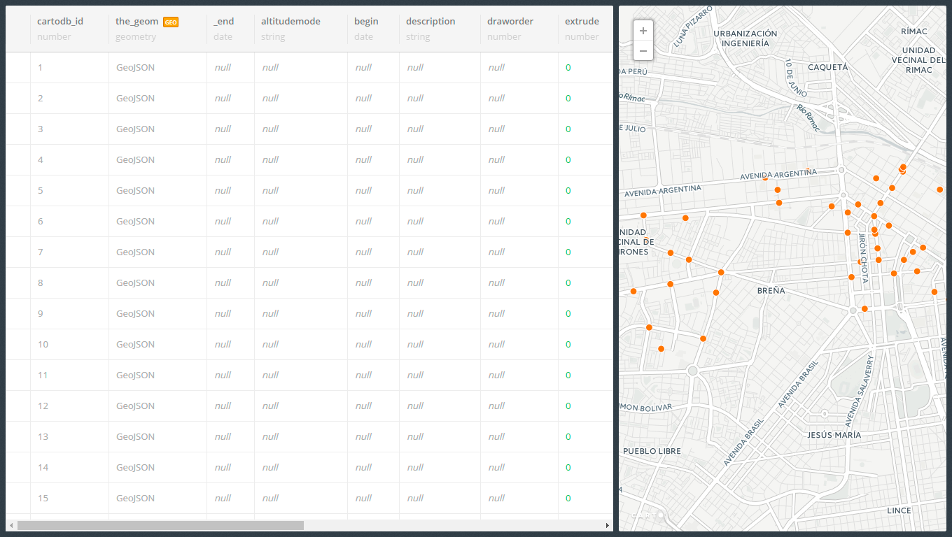Select the extrude column header

(582, 21)
